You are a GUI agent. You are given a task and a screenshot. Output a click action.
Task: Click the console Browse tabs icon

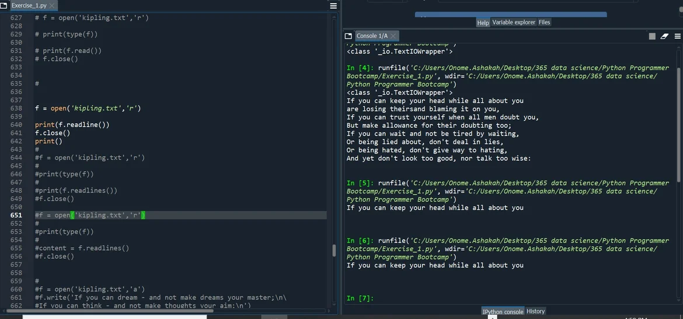tap(349, 36)
